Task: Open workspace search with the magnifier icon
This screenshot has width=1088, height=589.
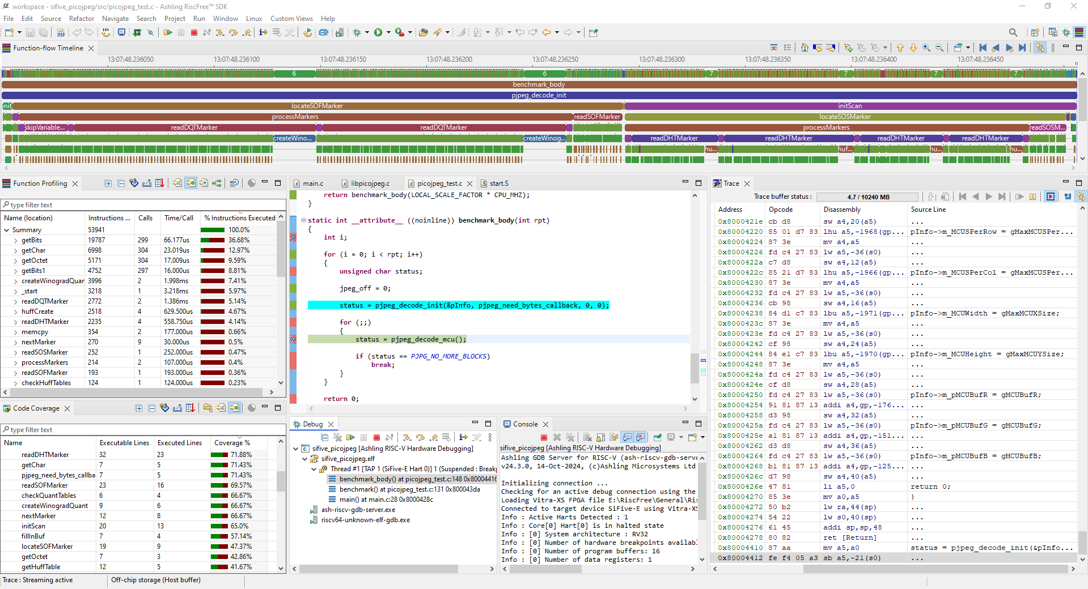Action: 1014,32
